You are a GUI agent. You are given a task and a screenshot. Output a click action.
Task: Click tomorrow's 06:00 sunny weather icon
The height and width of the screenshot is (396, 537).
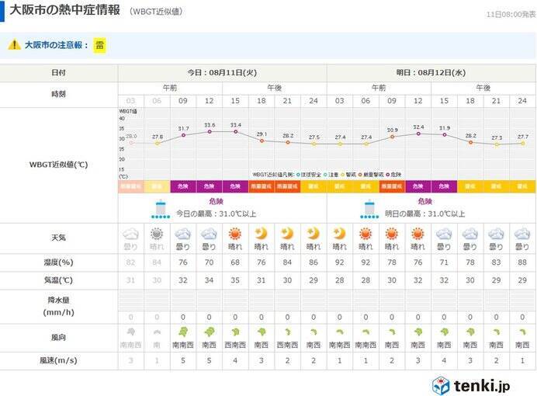366,234
